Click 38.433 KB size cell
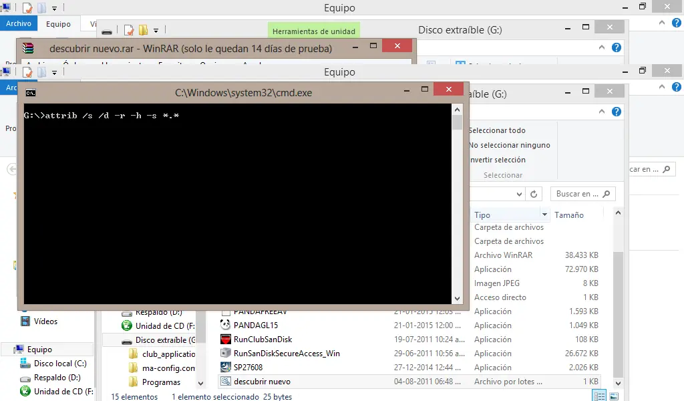684x401 pixels. click(x=582, y=255)
